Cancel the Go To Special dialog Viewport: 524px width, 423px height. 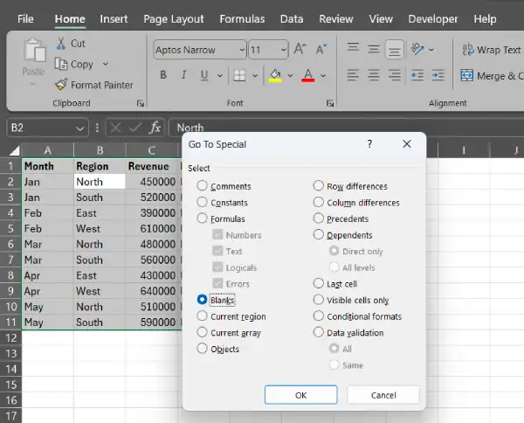383,395
